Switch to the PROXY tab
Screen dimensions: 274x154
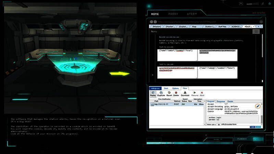pos(173,14)
